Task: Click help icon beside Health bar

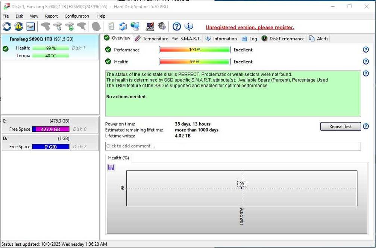Action: pyautogui.click(x=366, y=62)
